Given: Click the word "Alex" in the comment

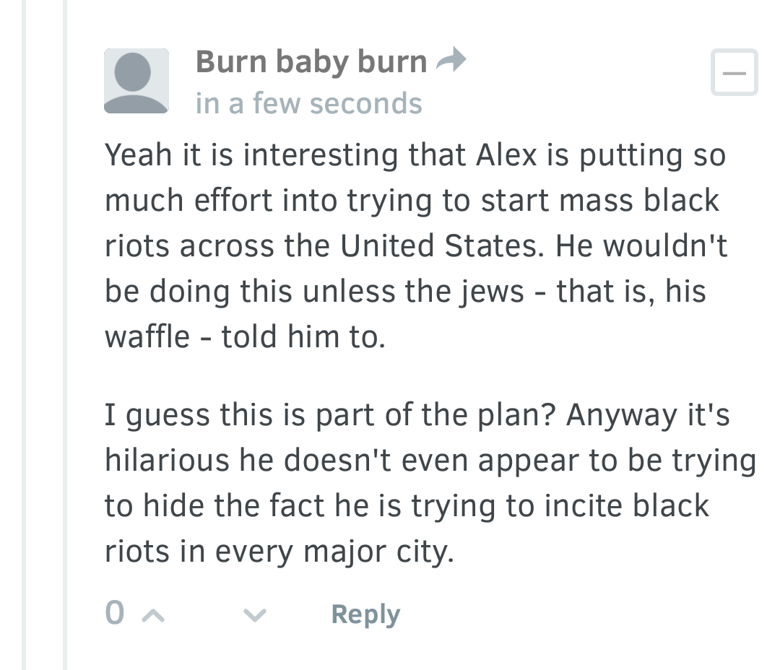Looking at the screenshot, I should 506,156.
